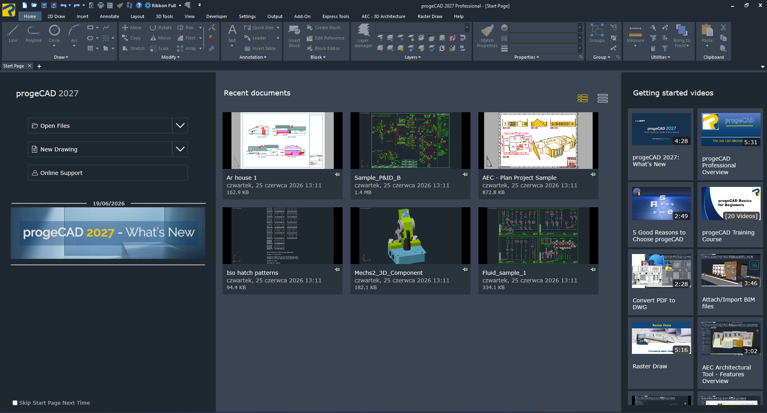Expand the Draw panel flyout
Viewport: 767px width, 413px height.
pos(61,57)
